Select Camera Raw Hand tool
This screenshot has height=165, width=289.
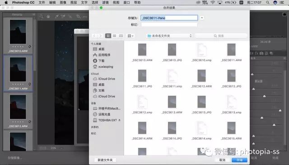[x=48, y=17]
